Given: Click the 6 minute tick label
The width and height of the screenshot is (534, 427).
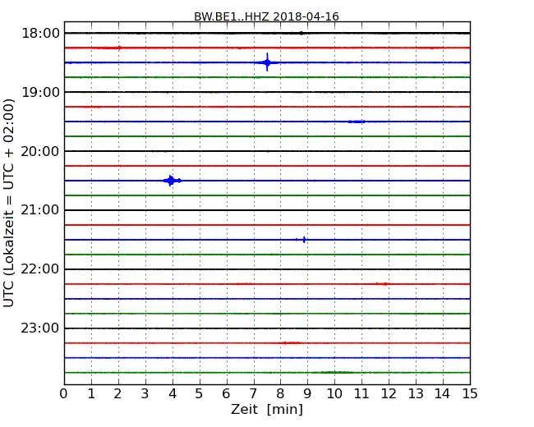Looking at the screenshot, I should (226, 394).
